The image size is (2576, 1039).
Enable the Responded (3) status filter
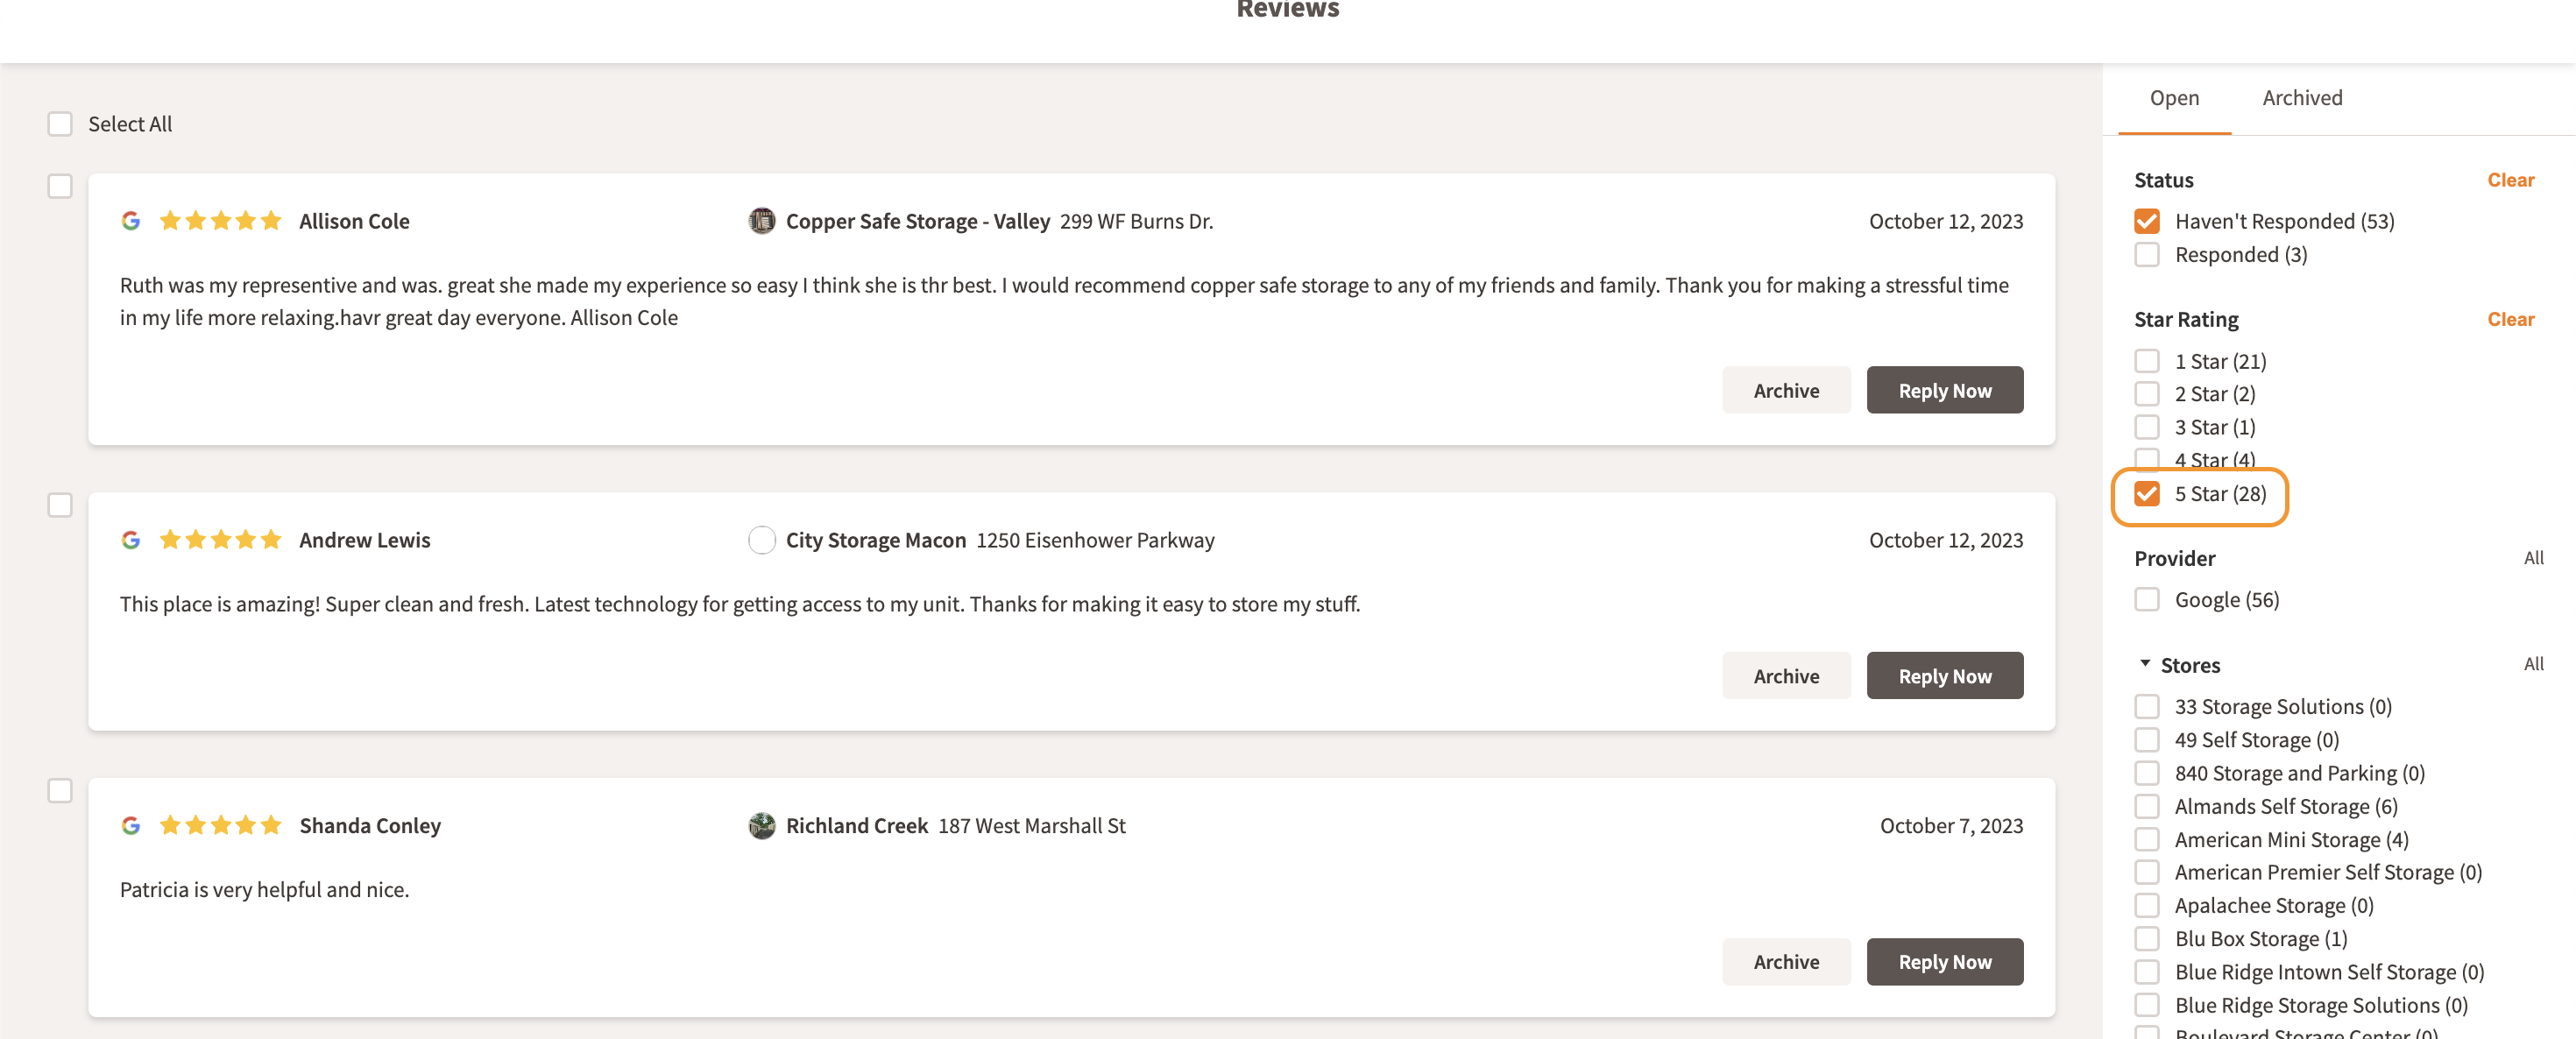coord(2146,255)
